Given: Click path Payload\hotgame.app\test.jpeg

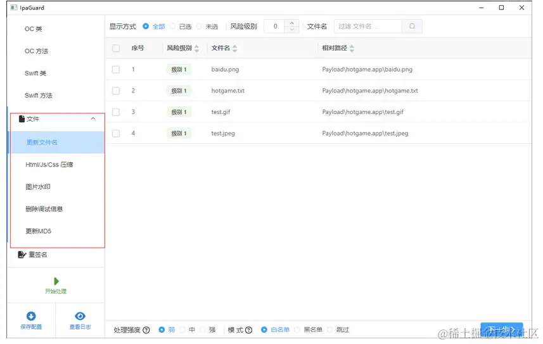Looking at the screenshot, I should pos(365,134).
